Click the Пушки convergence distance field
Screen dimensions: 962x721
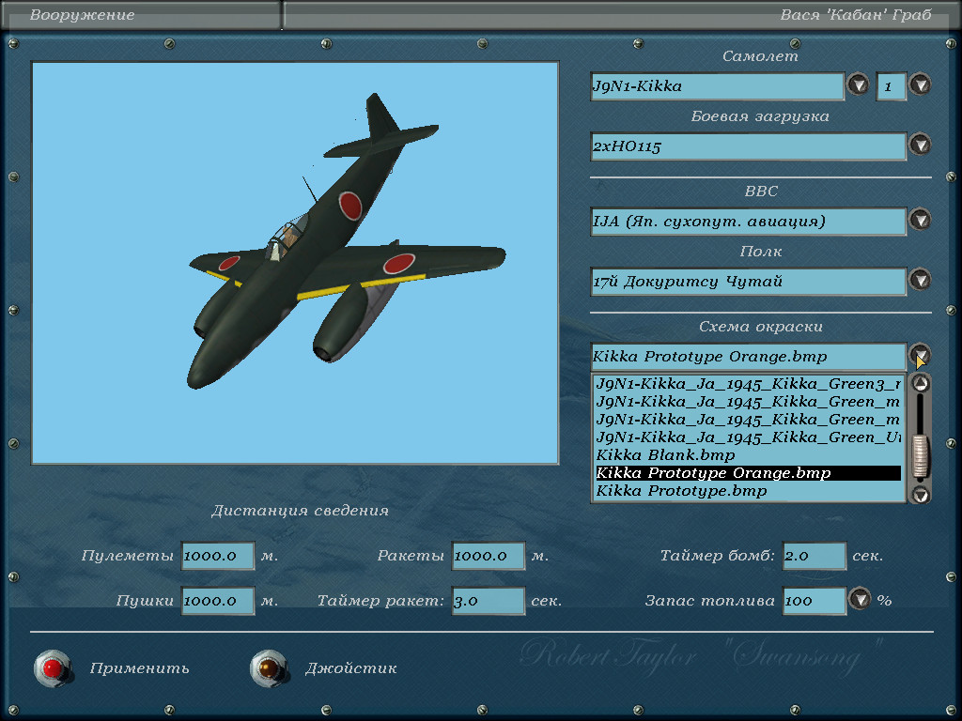[218, 601]
